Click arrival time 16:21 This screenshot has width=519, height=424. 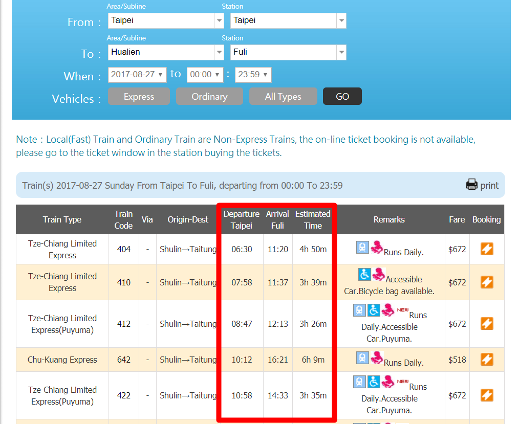coord(278,360)
